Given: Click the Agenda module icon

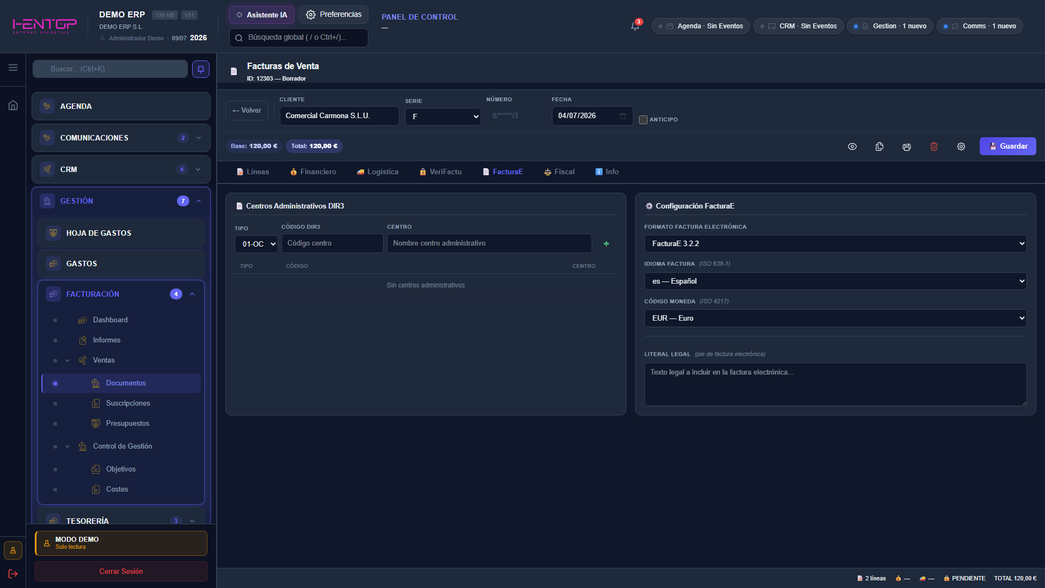Looking at the screenshot, I should point(47,106).
